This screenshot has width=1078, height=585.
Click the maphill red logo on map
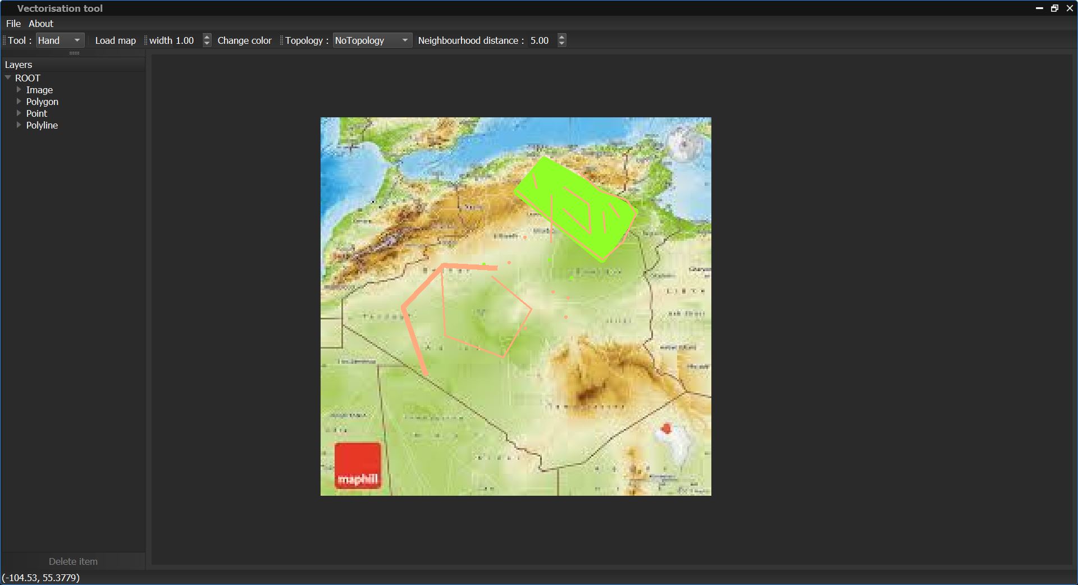pos(358,465)
